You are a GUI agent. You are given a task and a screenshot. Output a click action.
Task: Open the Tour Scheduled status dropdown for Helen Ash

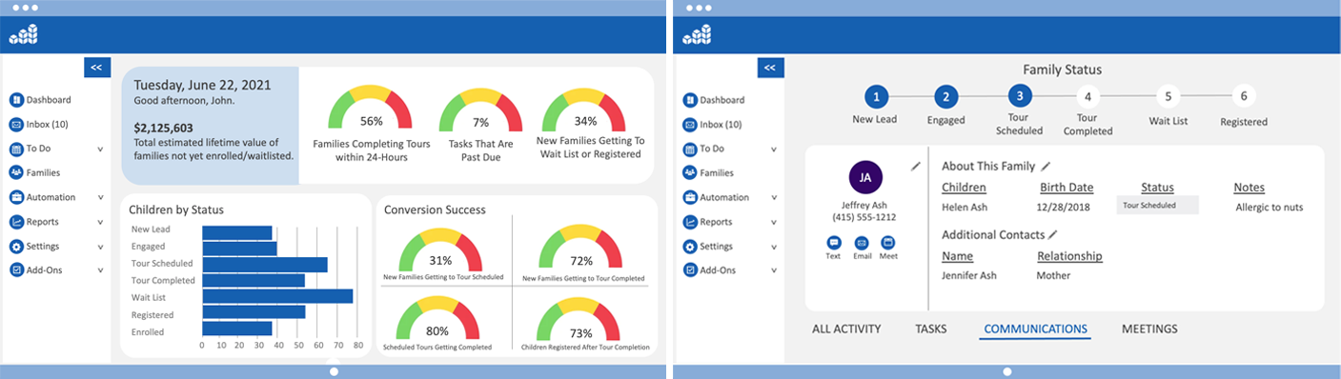click(1157, 206)
